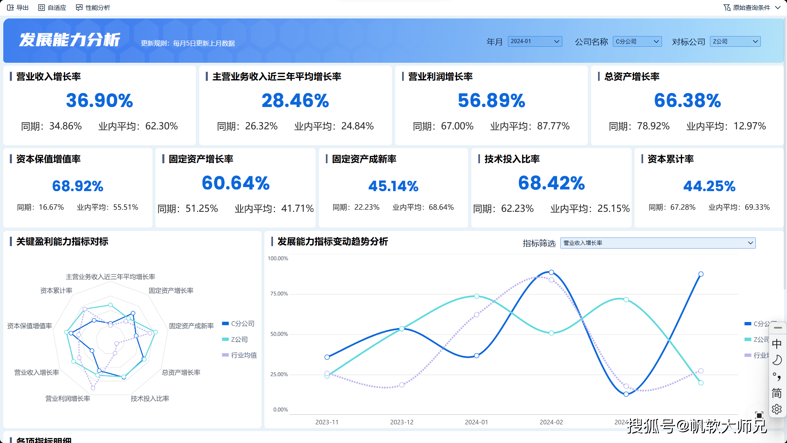Click the 自适应 fit-to-screen icon

(41, 7)
